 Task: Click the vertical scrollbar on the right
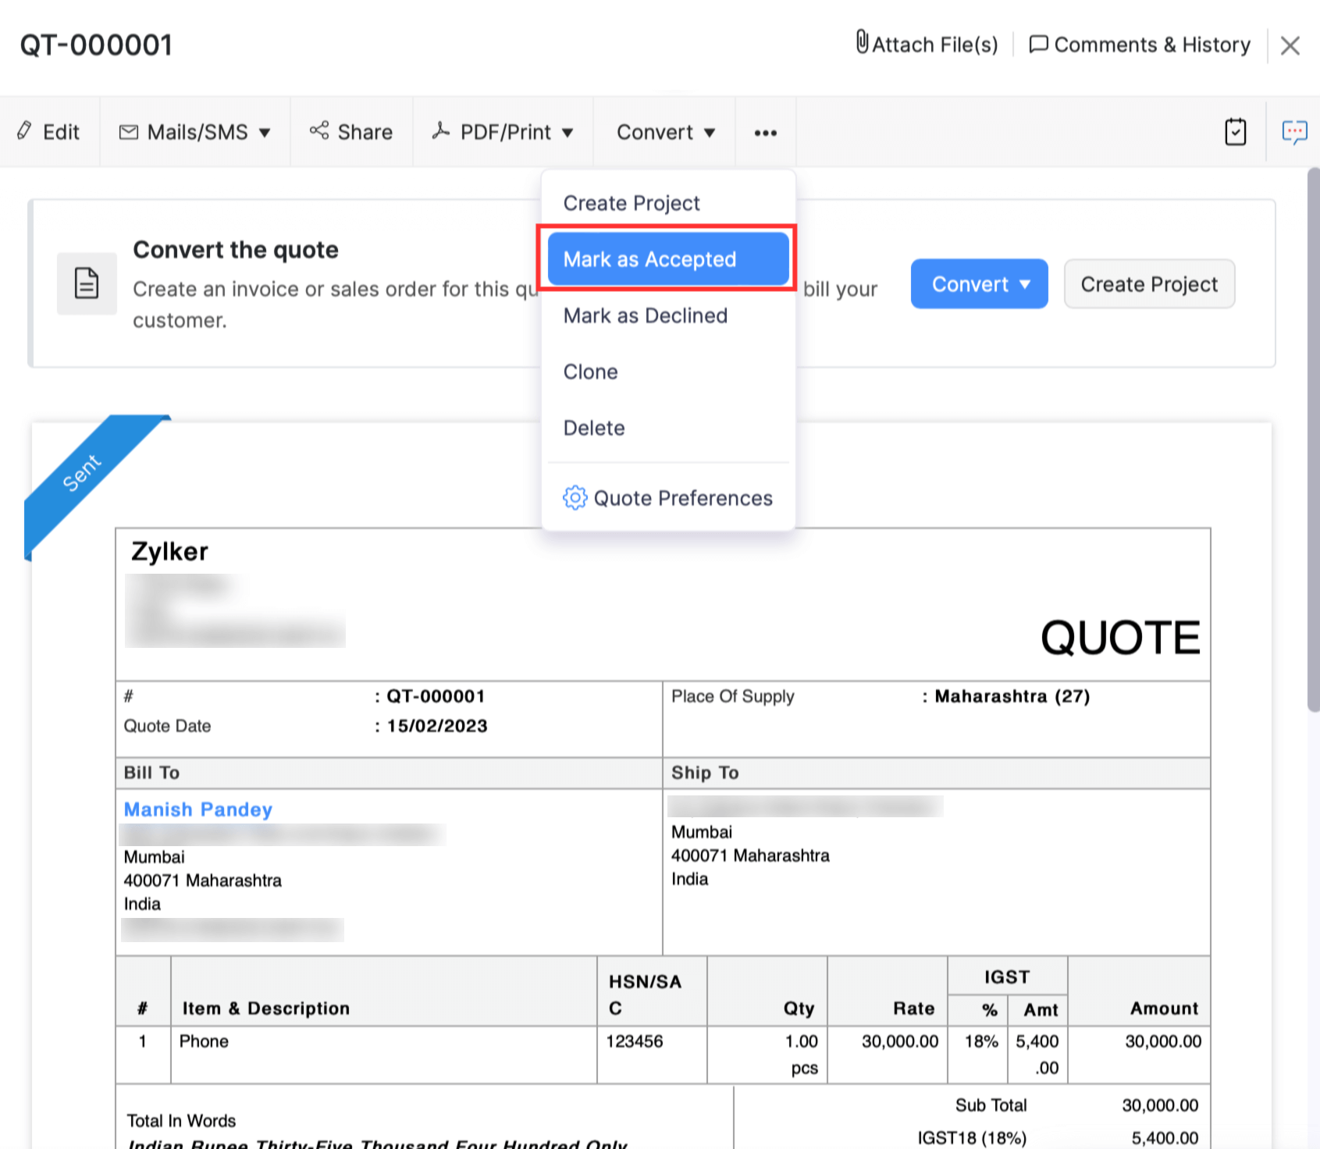[1313, 437]
